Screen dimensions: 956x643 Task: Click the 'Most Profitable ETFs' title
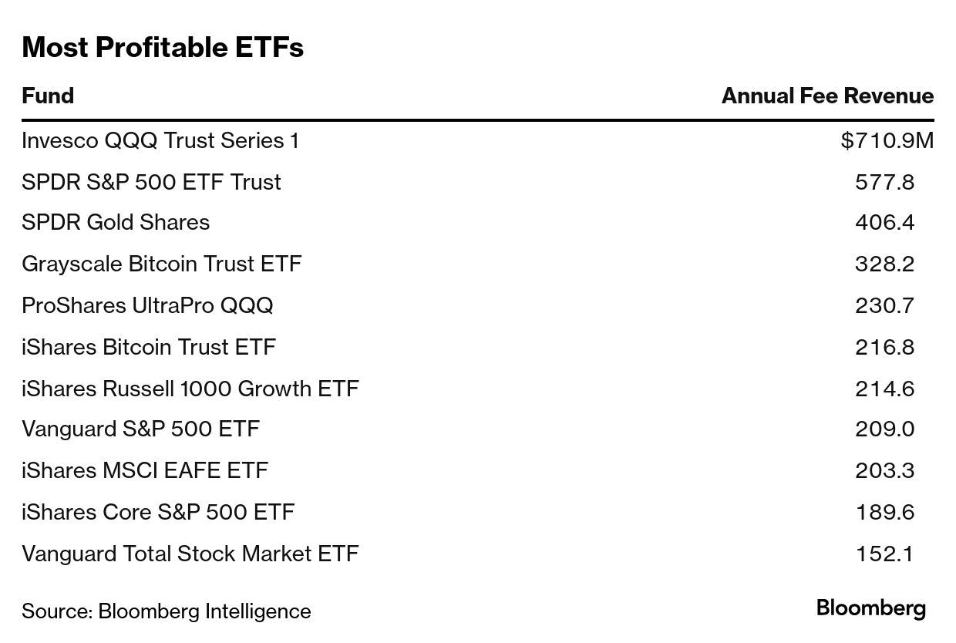click(x=163, y=48)
